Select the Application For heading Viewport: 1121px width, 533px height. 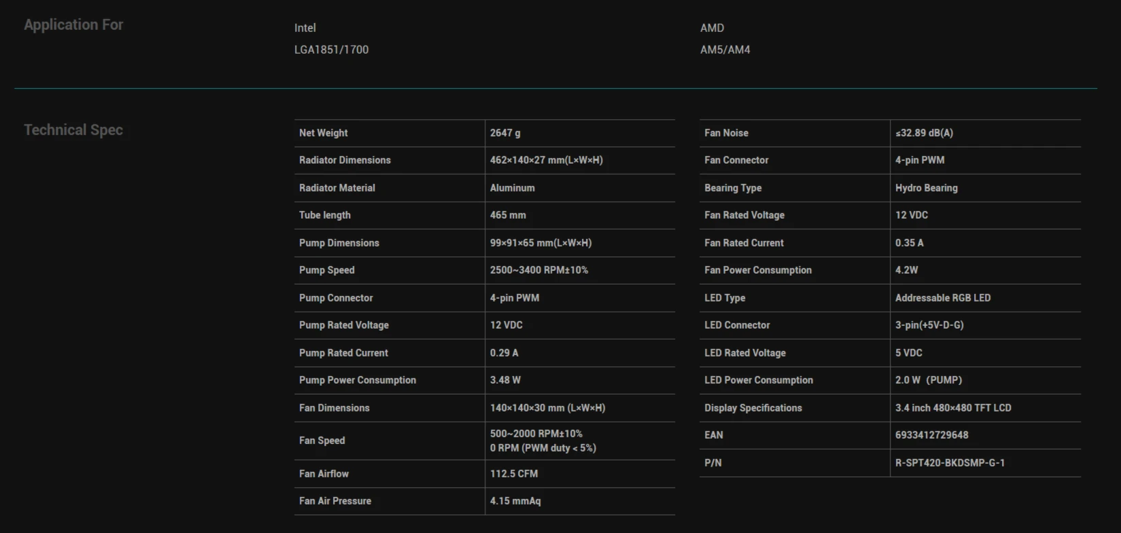click(x=73, y=25)
